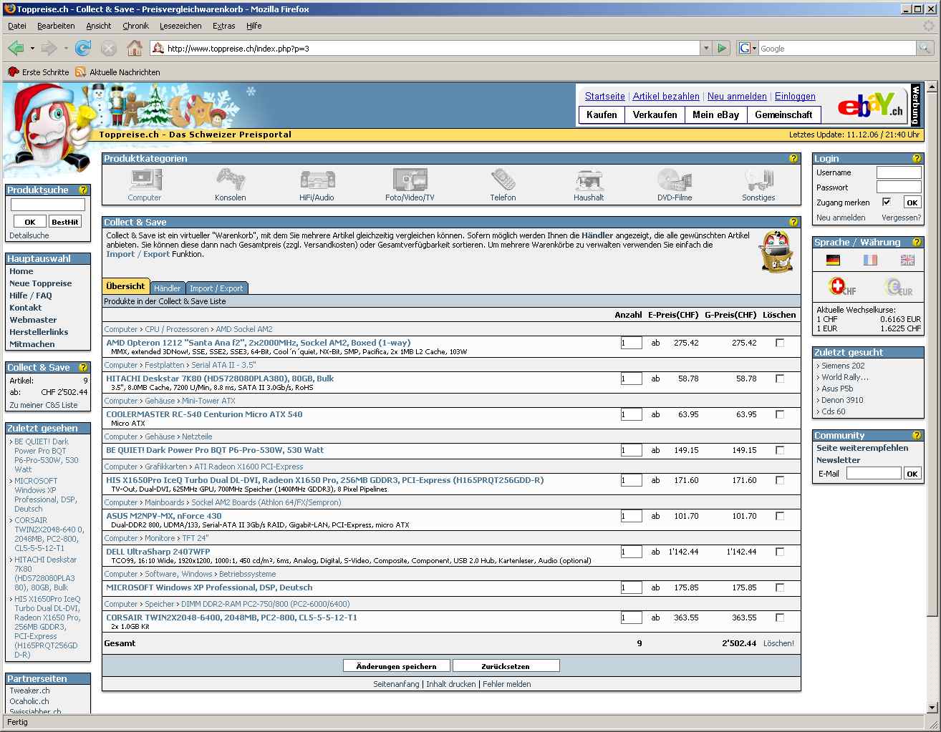Open the Haushalt category icon

pos(589,180)
